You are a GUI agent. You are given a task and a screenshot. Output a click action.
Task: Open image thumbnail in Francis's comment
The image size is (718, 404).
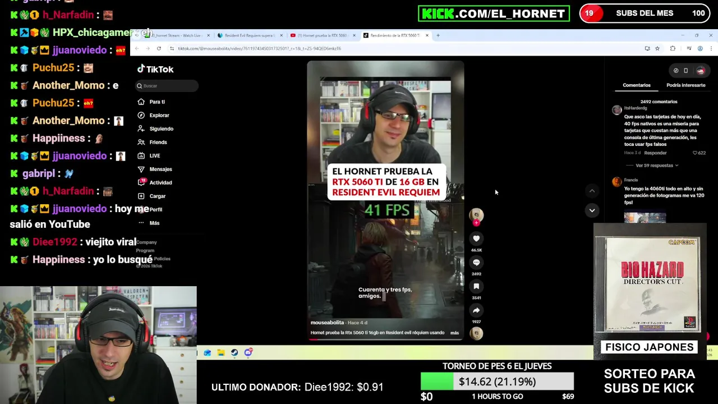645,218
